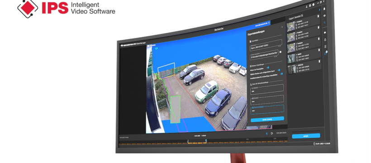Open the magnifier search icon in the right sidebar
The width and height of the screenshot is (371, 163).
325,23
